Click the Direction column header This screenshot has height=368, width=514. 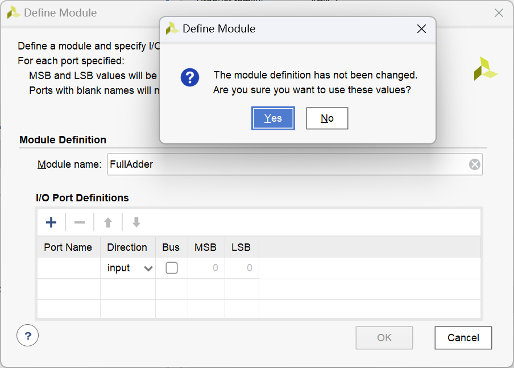(127, 247)
